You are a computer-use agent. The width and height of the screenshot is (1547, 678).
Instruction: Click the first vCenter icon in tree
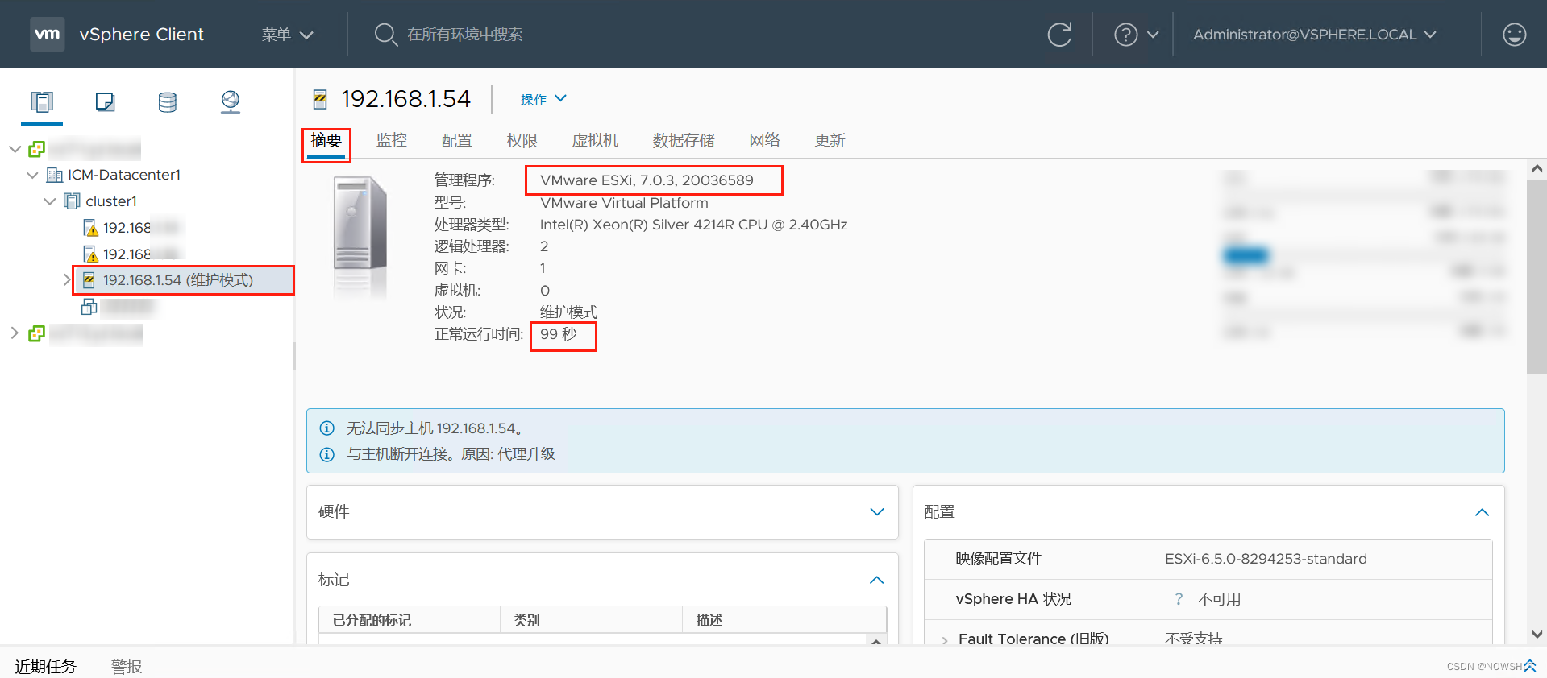click(37, 149)
